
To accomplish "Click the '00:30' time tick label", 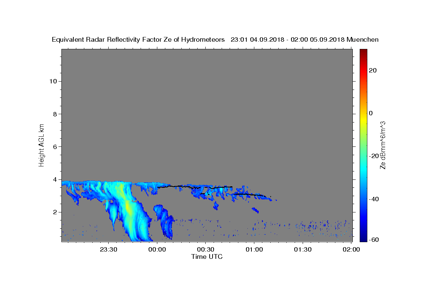I will pos(206,249).
